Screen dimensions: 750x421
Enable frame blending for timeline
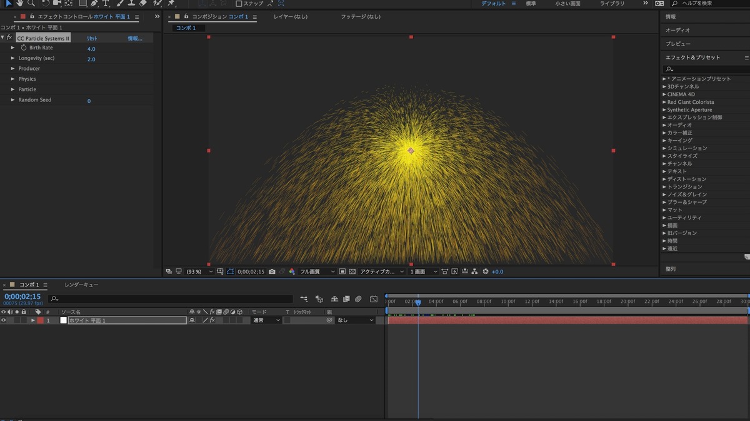[347, 299]
